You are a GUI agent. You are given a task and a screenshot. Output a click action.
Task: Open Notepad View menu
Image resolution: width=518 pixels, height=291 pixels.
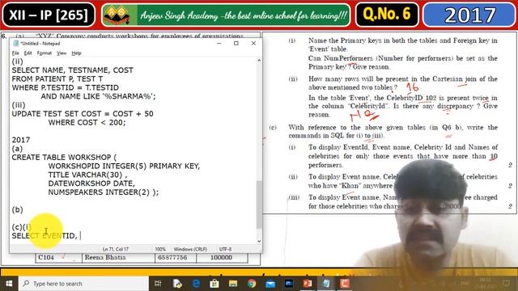coord(62,53)
